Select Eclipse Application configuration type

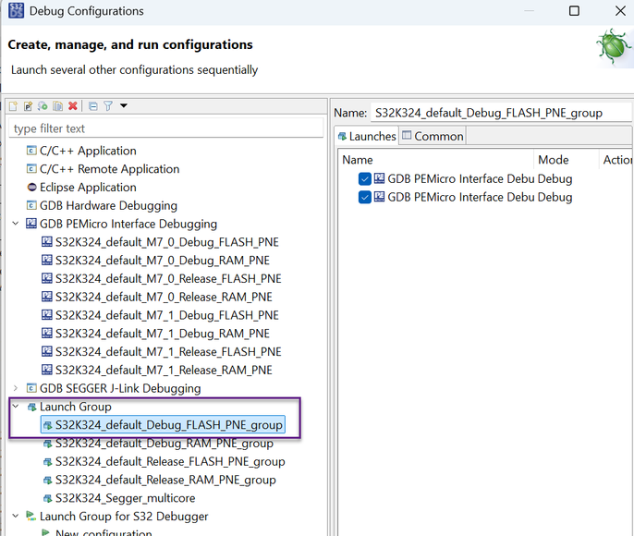point(88,188)
